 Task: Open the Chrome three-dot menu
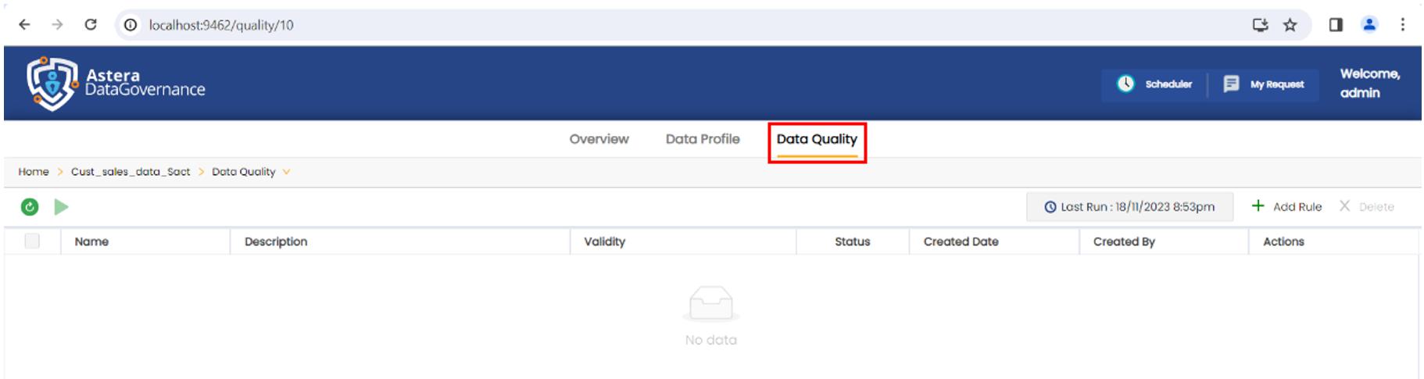1403,25
